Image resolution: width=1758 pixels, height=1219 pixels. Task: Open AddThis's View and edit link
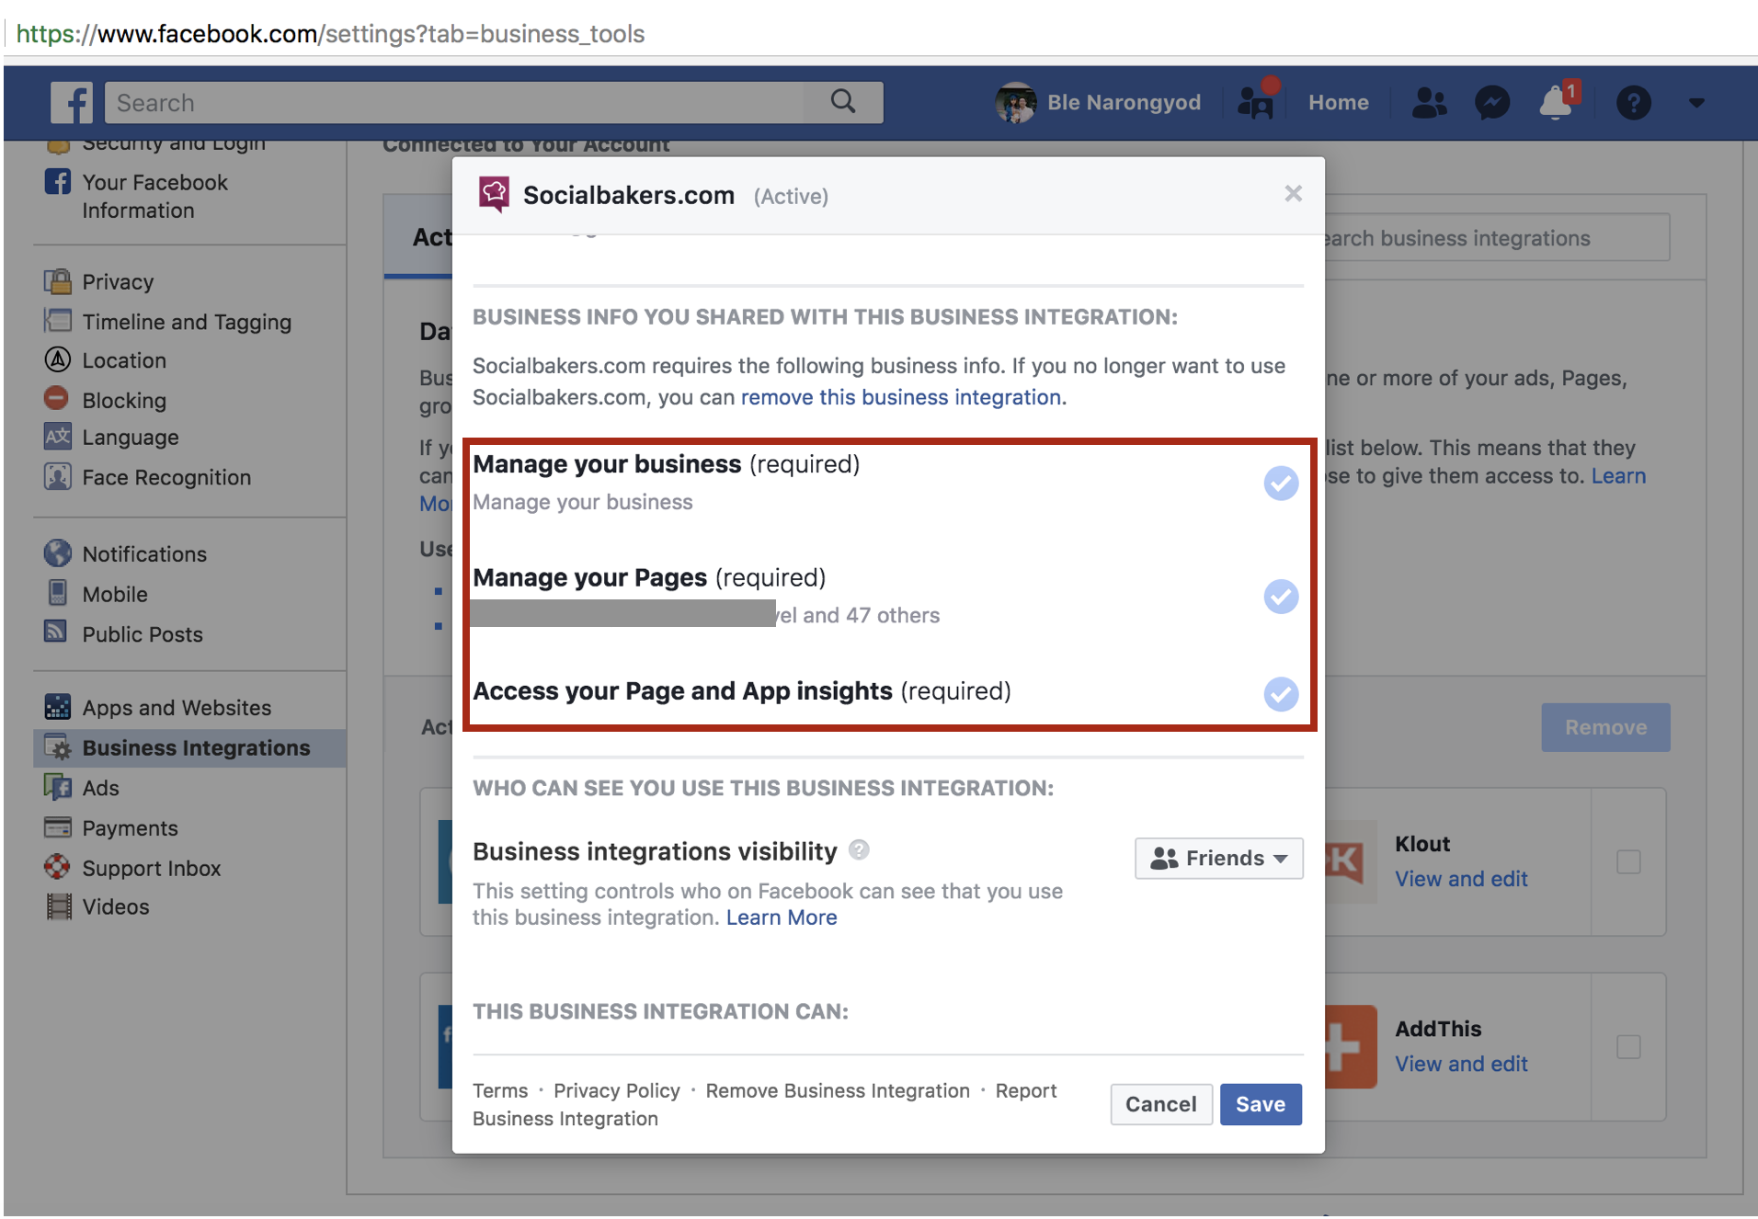(1461, 1064)
